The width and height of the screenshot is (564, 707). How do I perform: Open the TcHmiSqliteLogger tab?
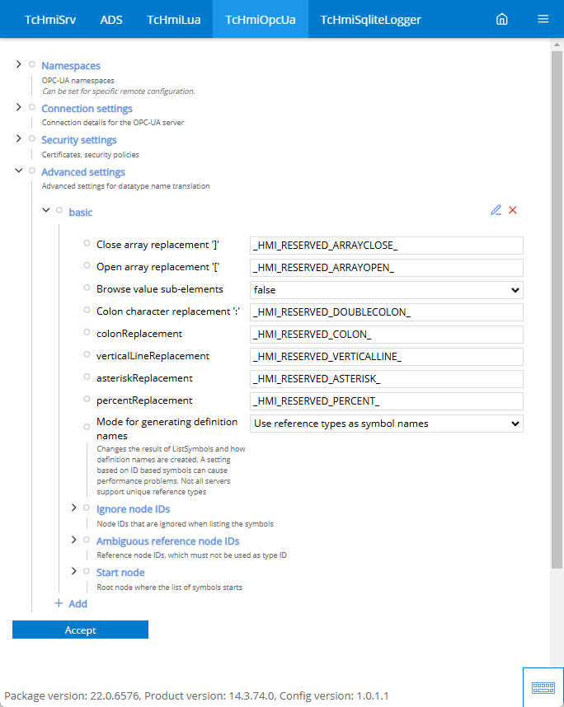370,20
